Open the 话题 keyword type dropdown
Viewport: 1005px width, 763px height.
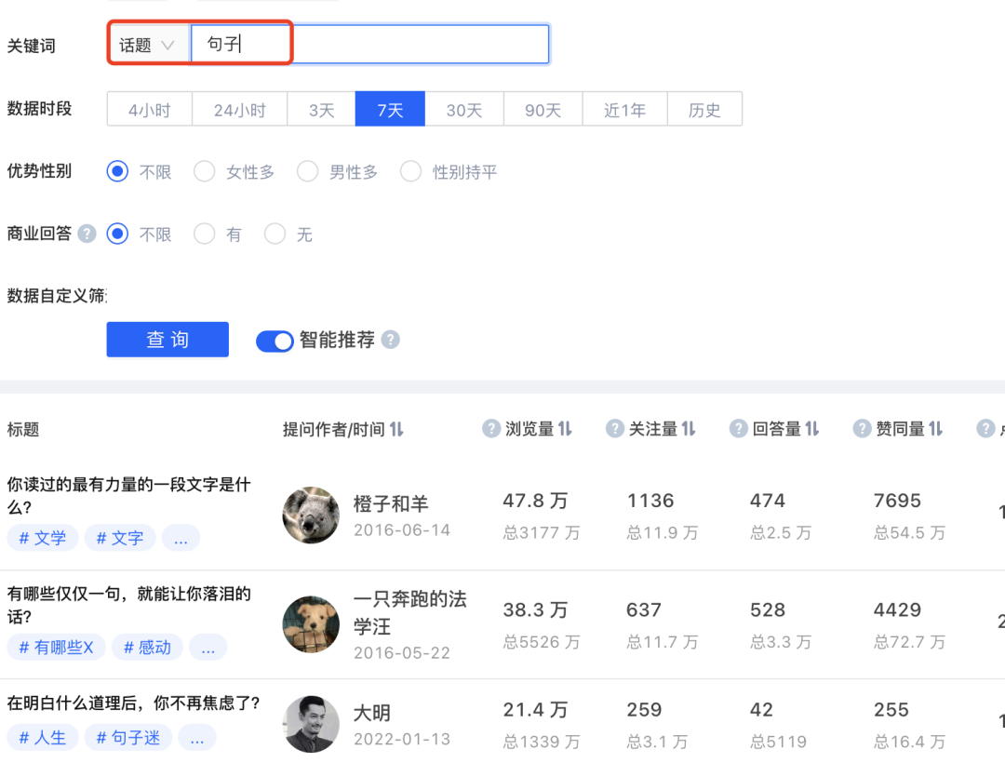point(149,45)
